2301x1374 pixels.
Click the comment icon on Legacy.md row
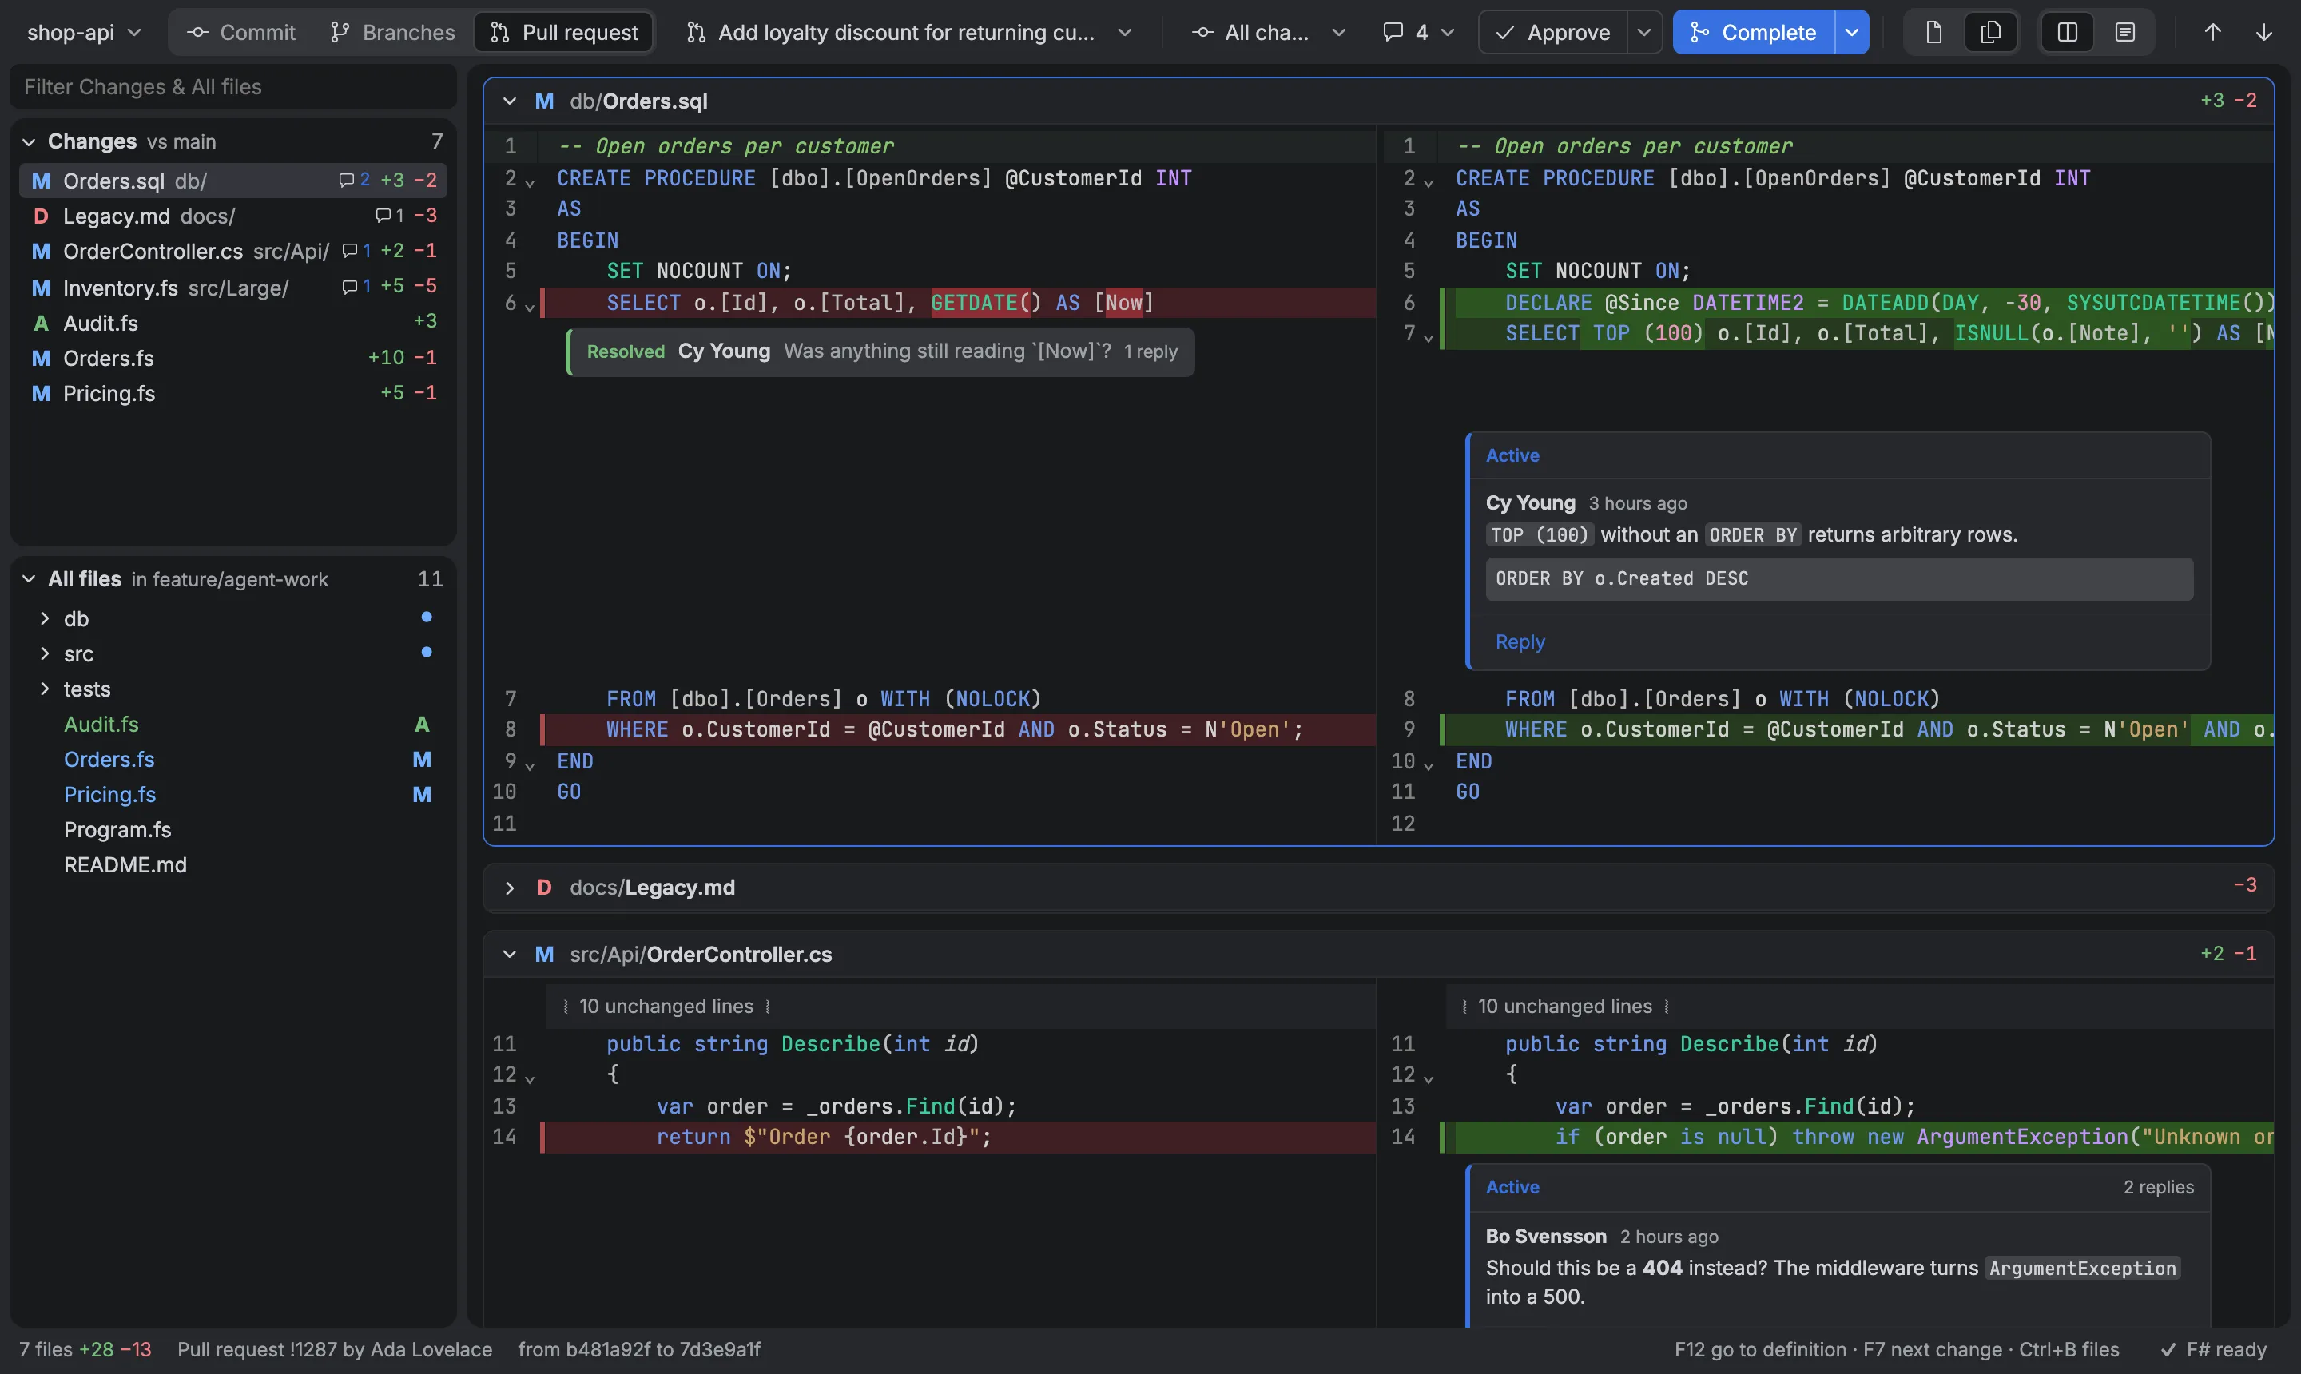point(383,216)
